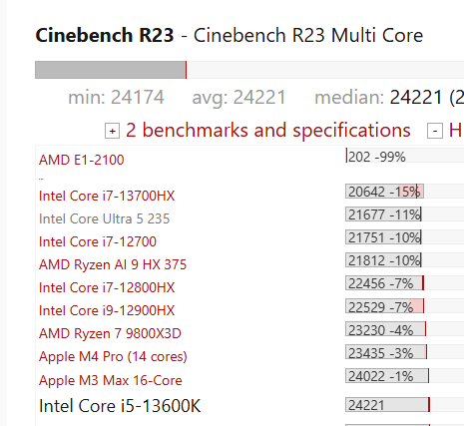
Task: Open the 2 benchmarks and specifications link
Action: coord(268,130)
